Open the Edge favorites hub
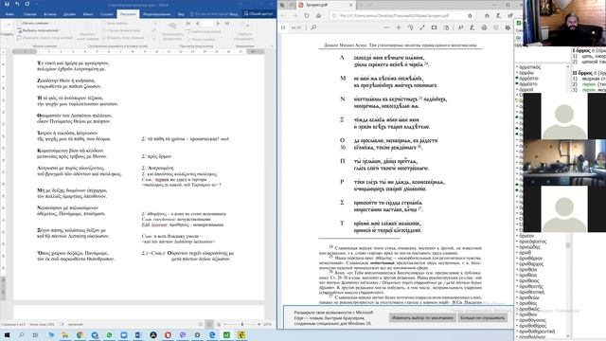Viewport: 606px width, 341px height. pos(487,16)
